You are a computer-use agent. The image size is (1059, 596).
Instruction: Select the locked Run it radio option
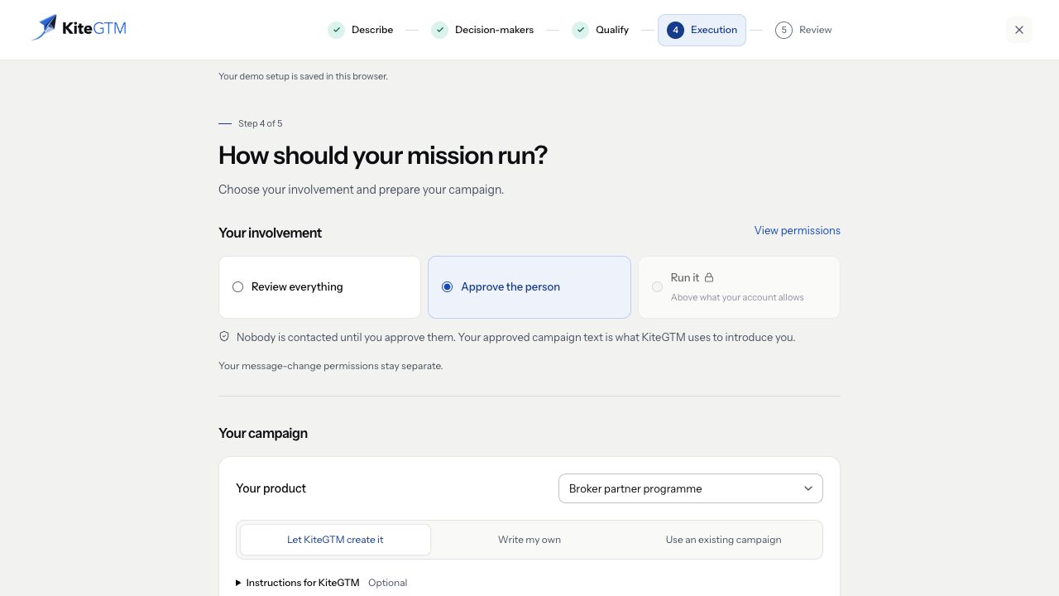739,287
